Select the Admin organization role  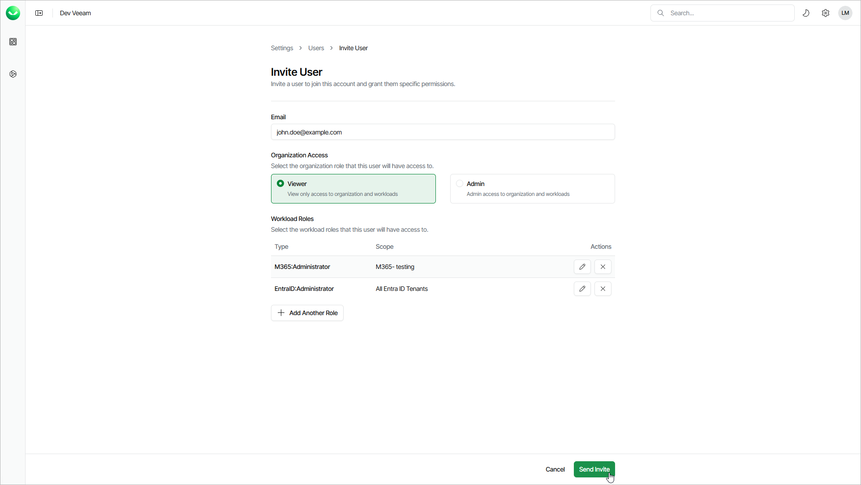[532, 189]
